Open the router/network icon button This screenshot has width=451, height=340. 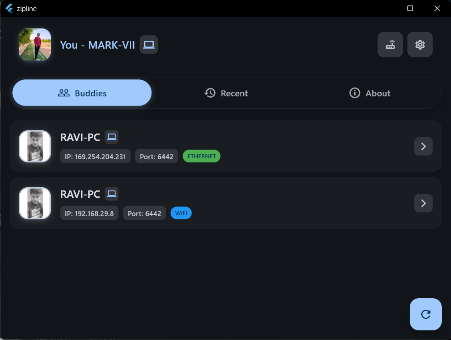(x=390, y=45)
